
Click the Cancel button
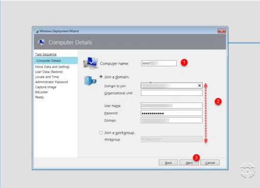[210, 163]
